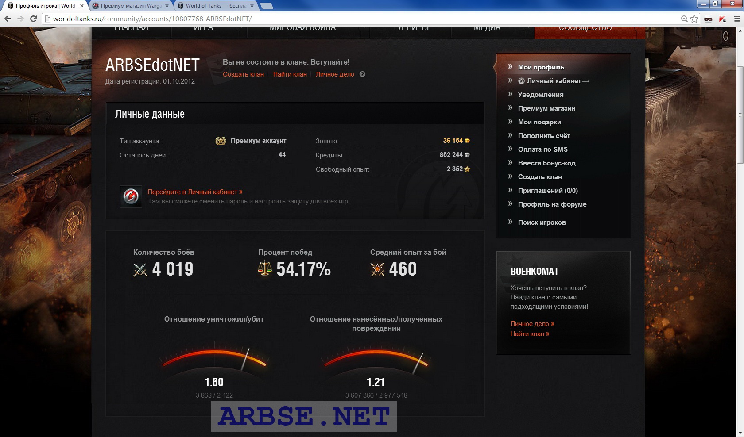Select the win rate value 54.17%
744x437 pixels.
(303, 269)
